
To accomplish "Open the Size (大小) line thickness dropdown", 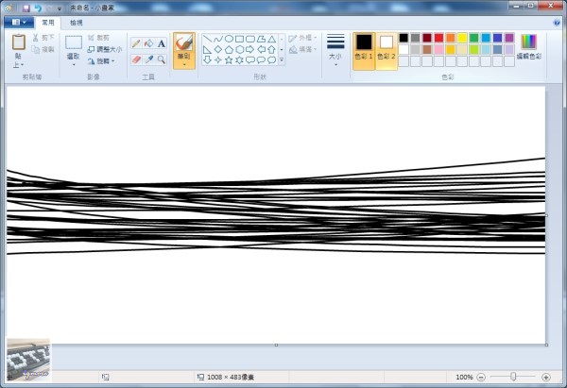I will 335,51.
